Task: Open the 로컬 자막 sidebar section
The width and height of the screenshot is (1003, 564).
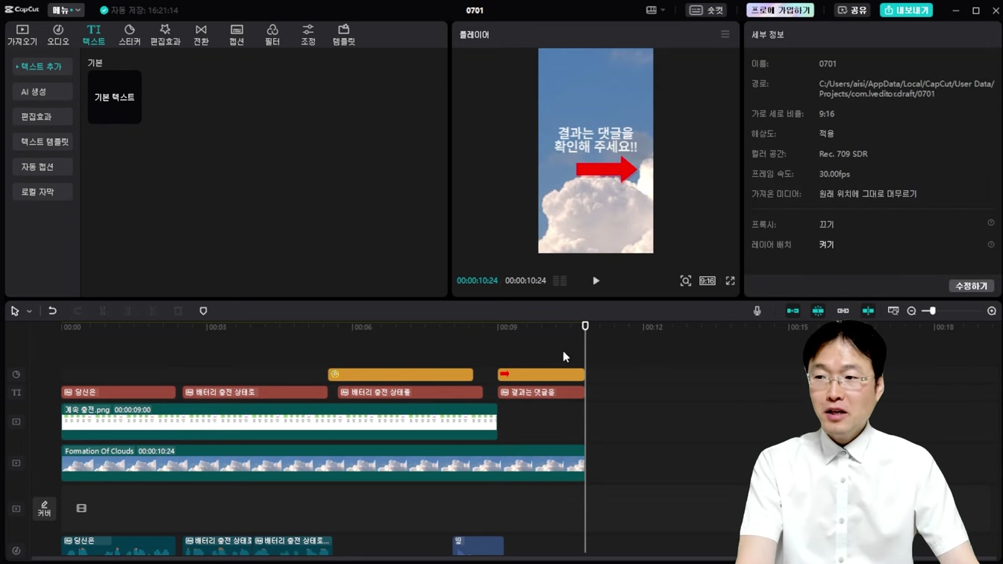Action: [42, 192]
